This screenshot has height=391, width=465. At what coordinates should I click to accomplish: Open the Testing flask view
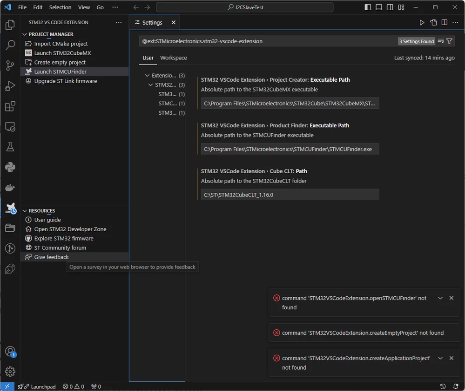click(10, 147)
